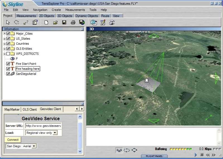The width and height of the screenshot is (223, 159).
Task: Click the bottom green arrow in 3D view
Action: pos(154,121)
